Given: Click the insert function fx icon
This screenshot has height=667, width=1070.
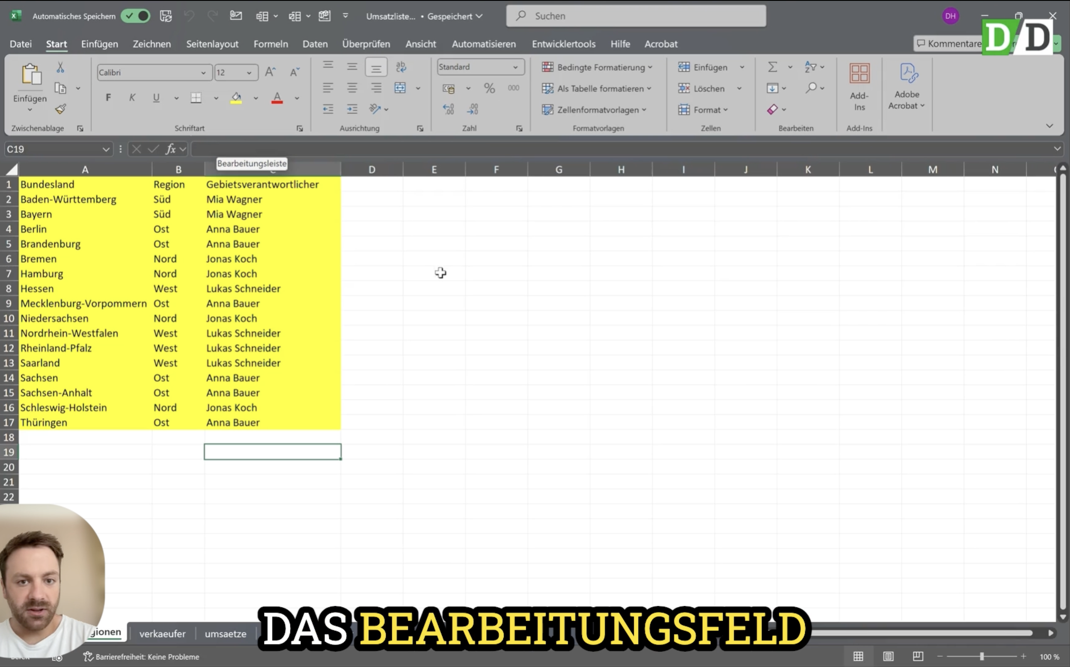Looking at the screenshot, I should click(170, 149).
